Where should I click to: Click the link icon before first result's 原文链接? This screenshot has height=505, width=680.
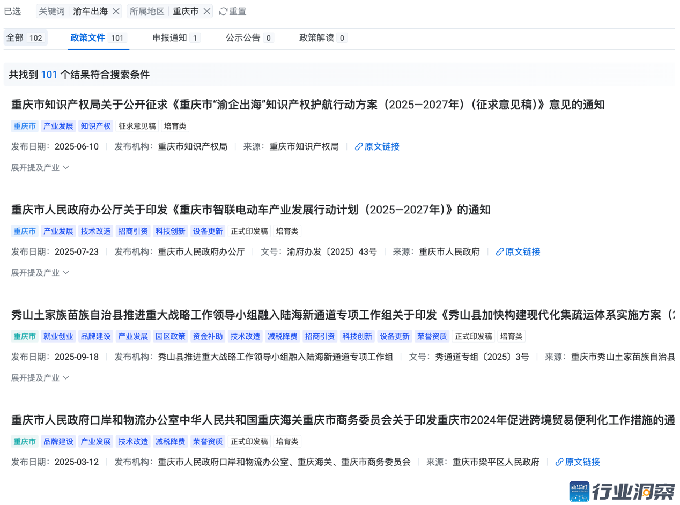[359, 146]
